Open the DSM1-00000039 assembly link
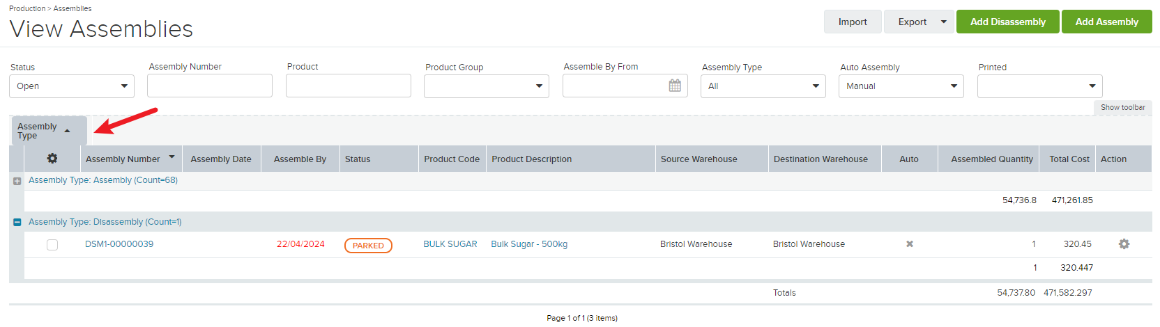The width and height of the screenshot is (1160, 327). pyautogui.click(x=119, y=244)
